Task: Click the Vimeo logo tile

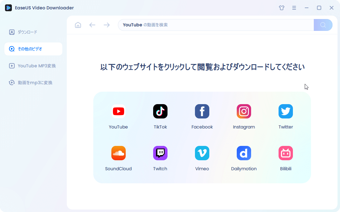Action: pyautogui.click(x=202, y=153)
